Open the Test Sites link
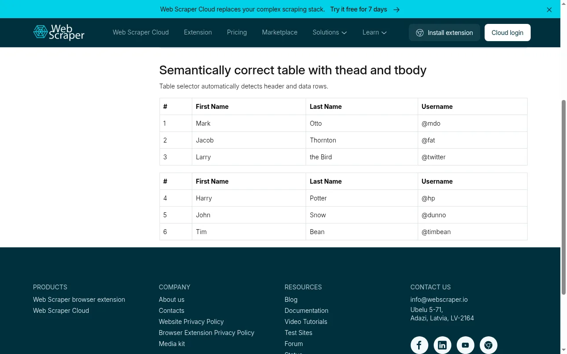 coord(298,333)
